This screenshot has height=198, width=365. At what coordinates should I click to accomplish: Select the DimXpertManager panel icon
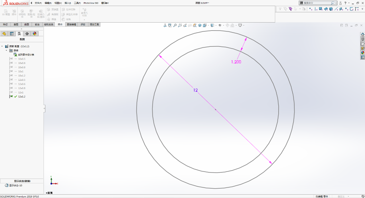pyautogui.click(x=27, y=34)
